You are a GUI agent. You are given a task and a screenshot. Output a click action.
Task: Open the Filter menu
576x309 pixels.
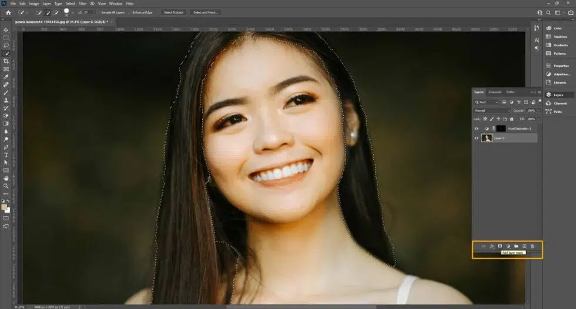click(82, 4)
